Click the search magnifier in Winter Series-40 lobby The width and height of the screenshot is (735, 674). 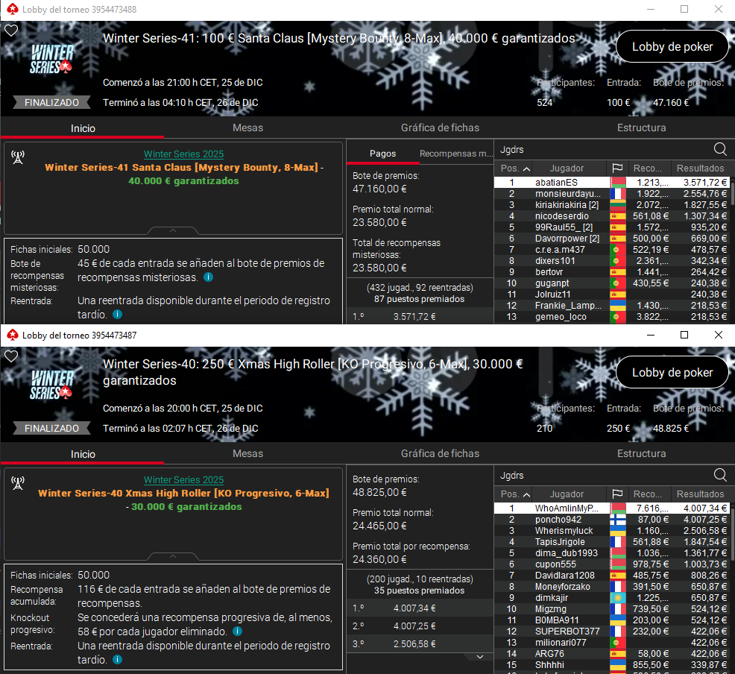tap(719, 475)
